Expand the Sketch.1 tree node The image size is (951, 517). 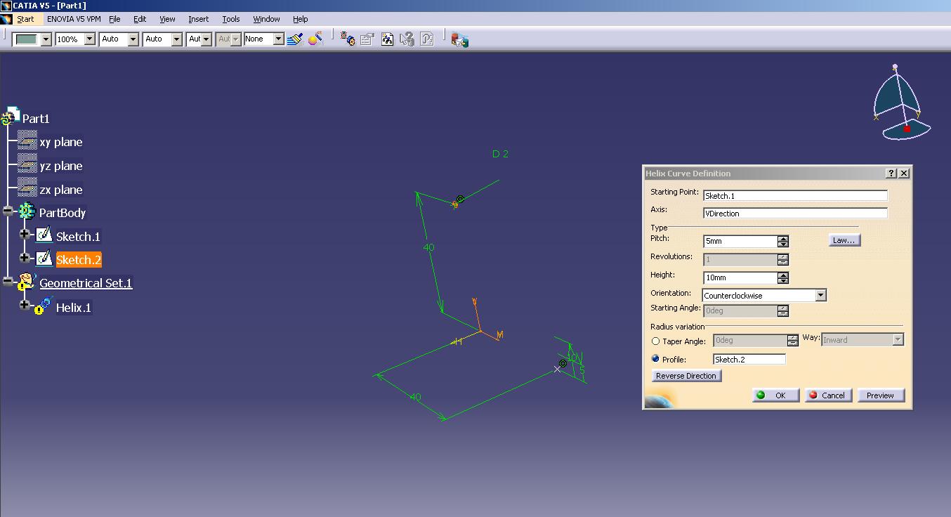click(25, 234)
